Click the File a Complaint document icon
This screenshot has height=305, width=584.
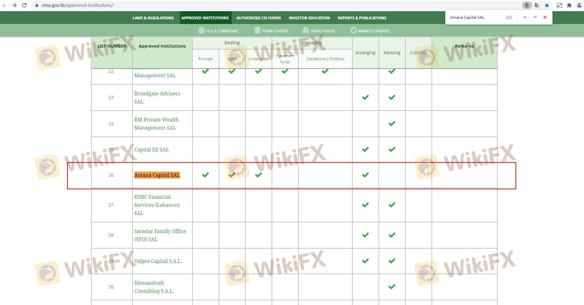click(201, 30)
